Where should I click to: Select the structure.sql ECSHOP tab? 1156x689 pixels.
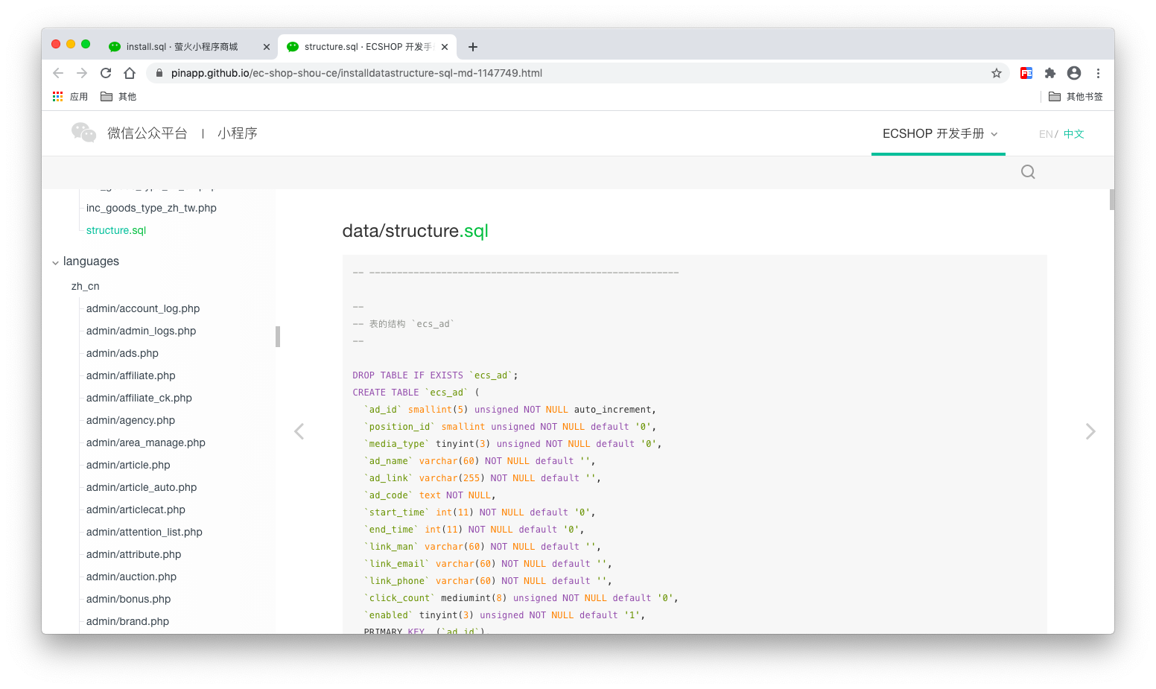pyautogui.click(x=368, y=47)
